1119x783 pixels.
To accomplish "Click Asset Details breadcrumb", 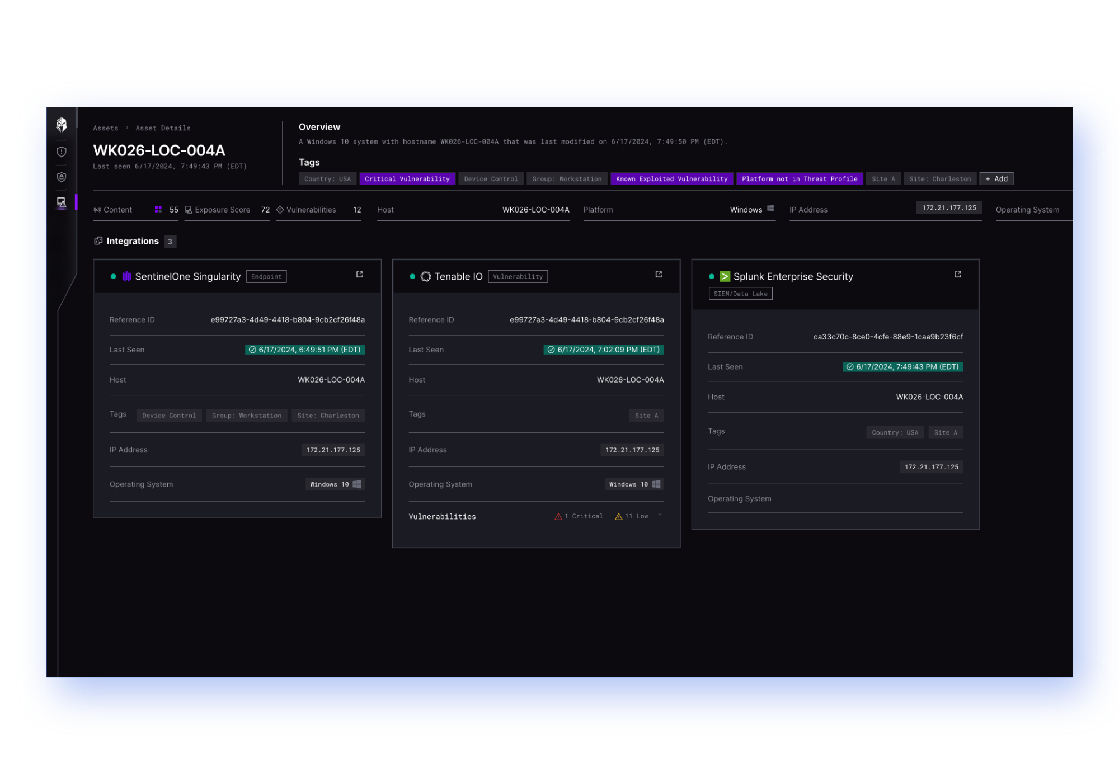I will click(x=163, y=128).
